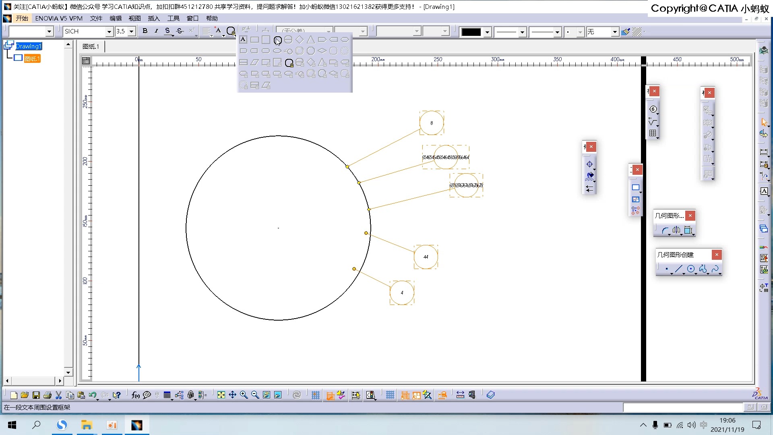Screen dimensions: 773x435
Task: Expand the style dropdown at toolbar left
Action: coord(49,31)
